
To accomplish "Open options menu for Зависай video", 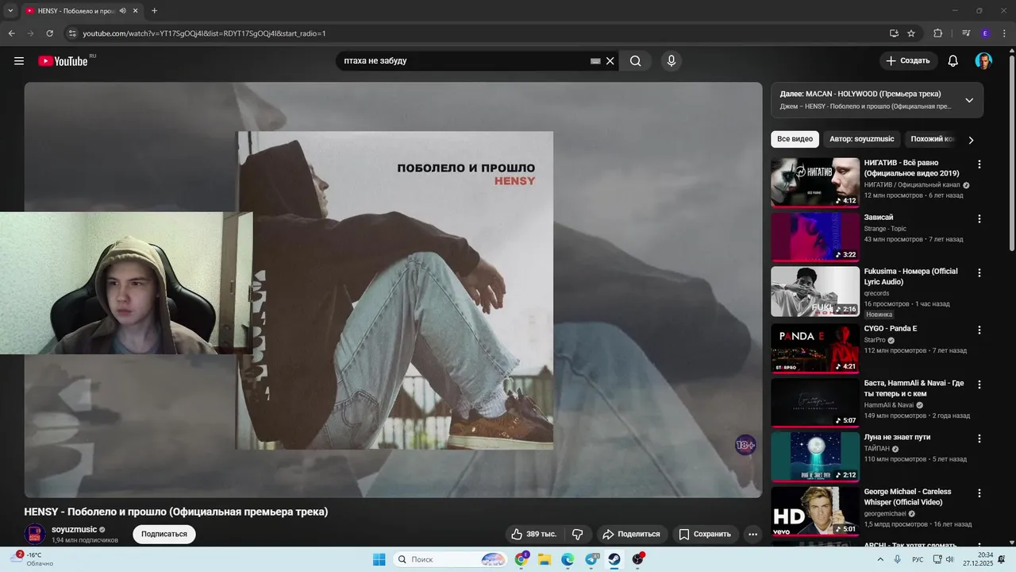I will pyautogui.click(x=979, y=218).
